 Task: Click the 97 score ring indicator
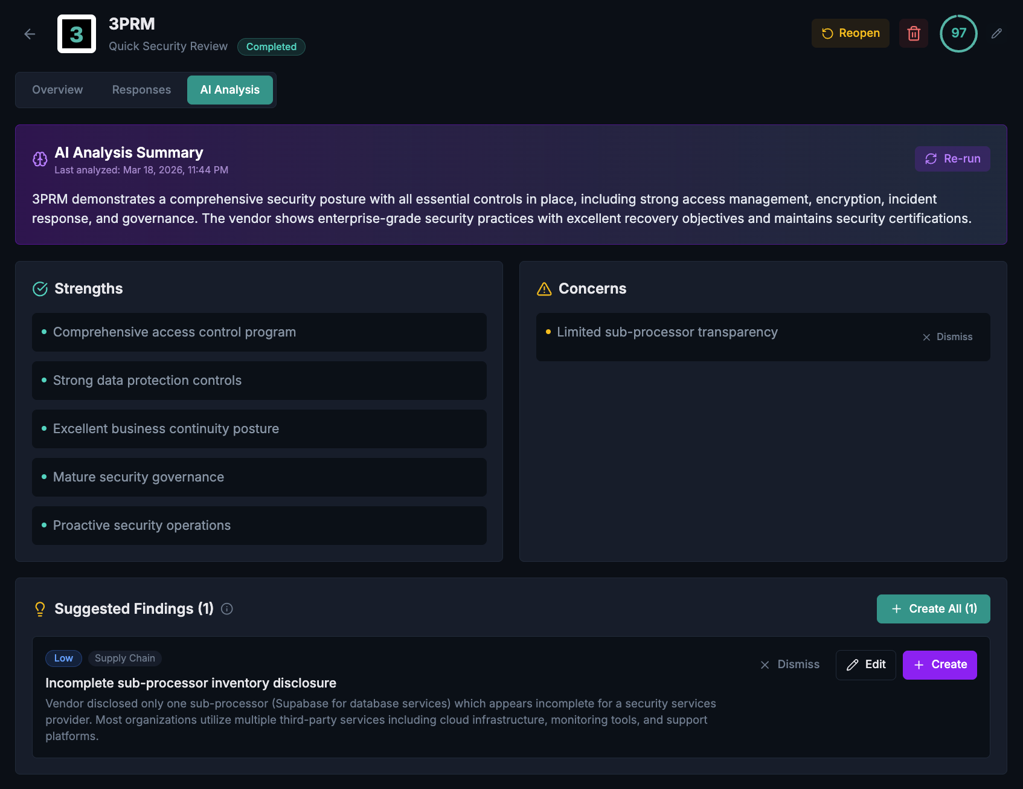958,34
